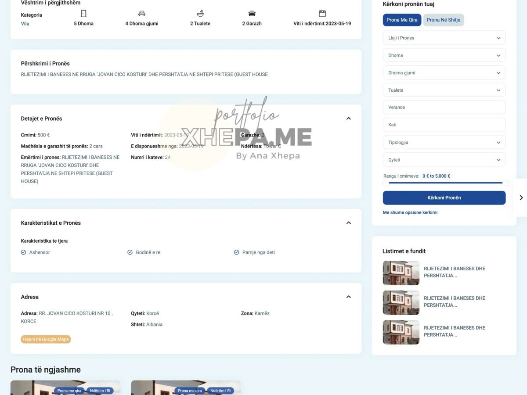This screenshot has width=527, height=395.
Task: Open the Hapni në Google Maps link
Action: tap(46, 339)
